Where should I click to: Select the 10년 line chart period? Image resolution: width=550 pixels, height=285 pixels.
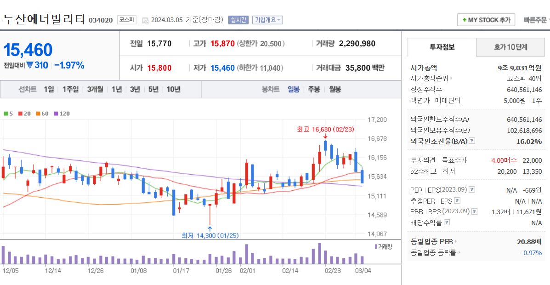pyautogui.click(x=173, y=89)
